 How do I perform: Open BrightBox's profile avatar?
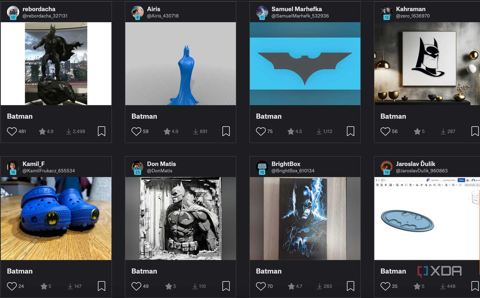pos(262,167)
